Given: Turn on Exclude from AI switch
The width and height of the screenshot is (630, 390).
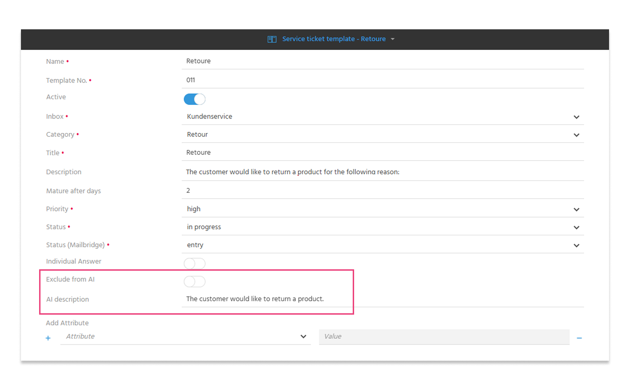Looking at the screenshot, I should [x=195, y=282].
